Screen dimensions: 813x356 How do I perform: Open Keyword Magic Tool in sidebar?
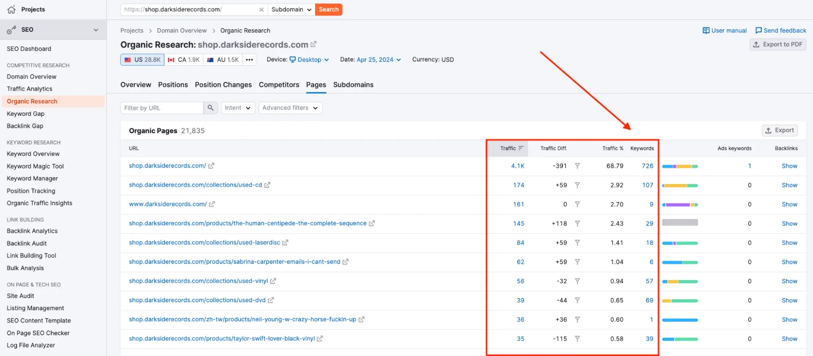(35, 166)
